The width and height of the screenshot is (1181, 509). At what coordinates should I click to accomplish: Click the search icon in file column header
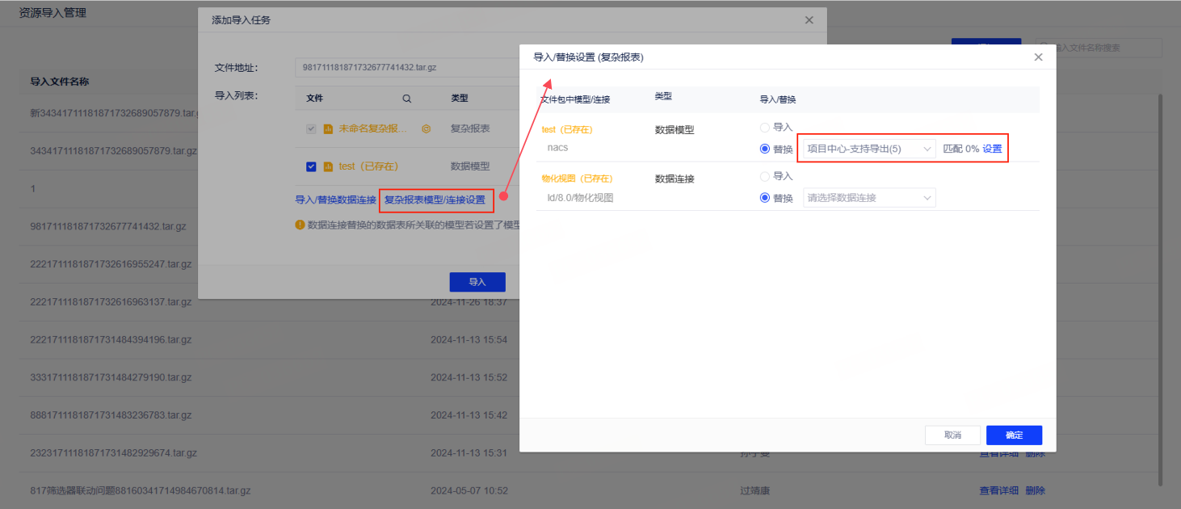(407, 99)
